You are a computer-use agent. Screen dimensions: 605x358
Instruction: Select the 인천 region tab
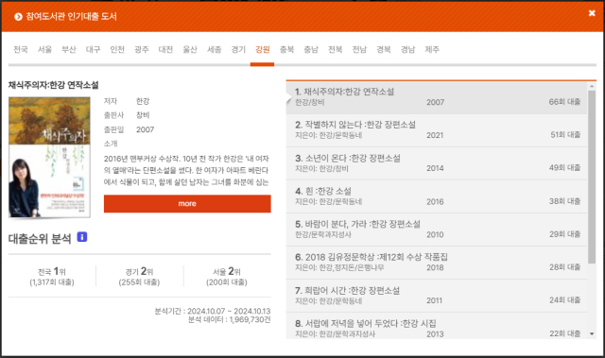pyautogui.click(x=117, y=49)
